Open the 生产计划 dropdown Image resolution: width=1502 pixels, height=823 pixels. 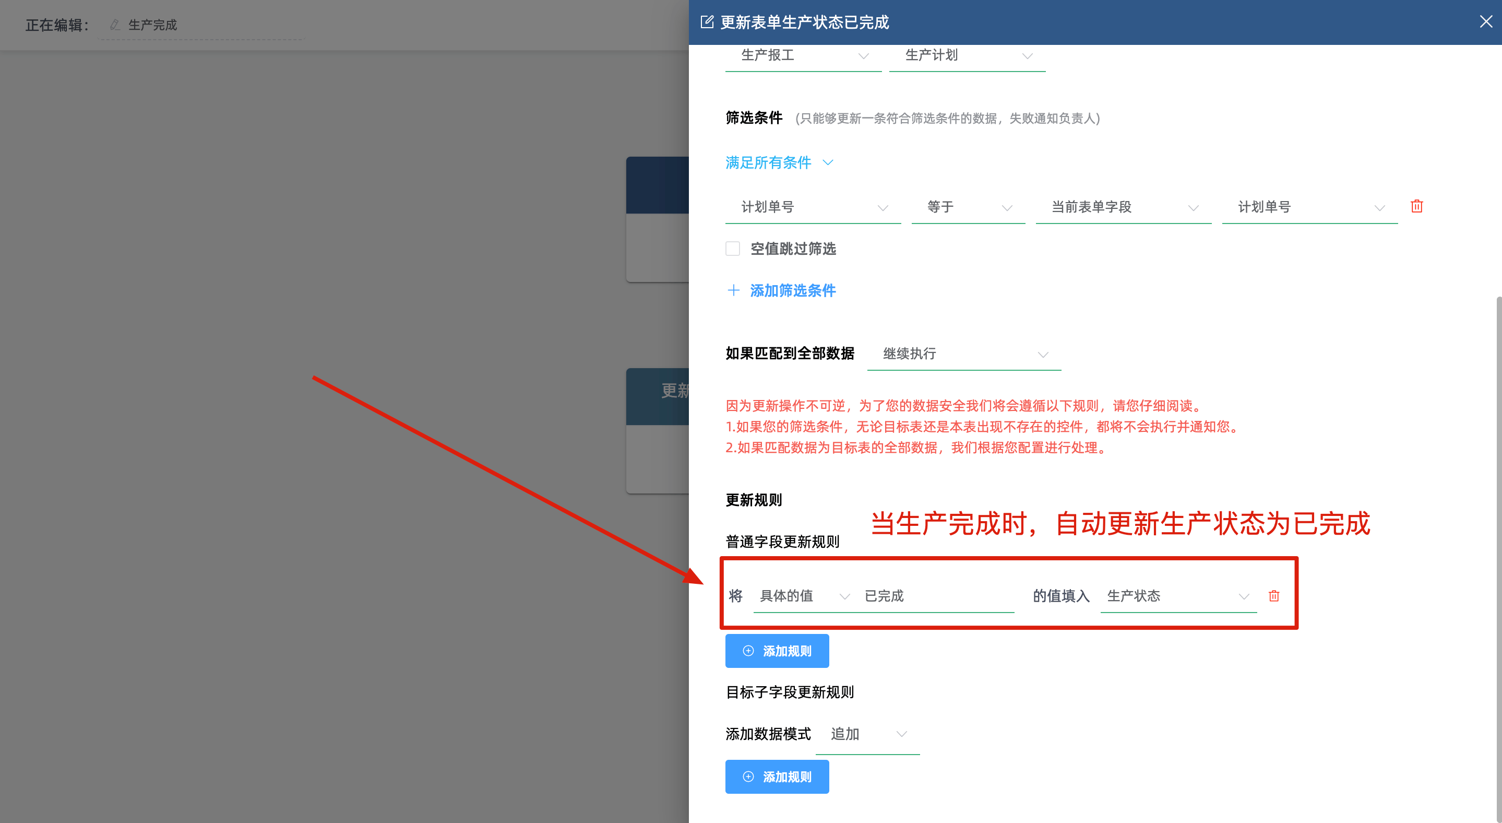coord(967,56)
